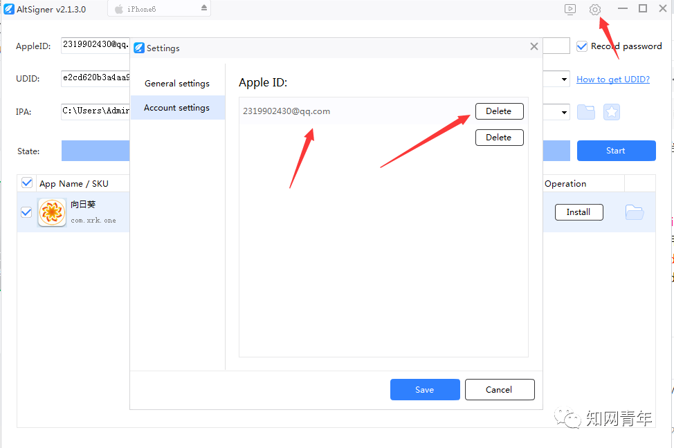Open the How to get UDID link
674x448 pixels.
612,80
